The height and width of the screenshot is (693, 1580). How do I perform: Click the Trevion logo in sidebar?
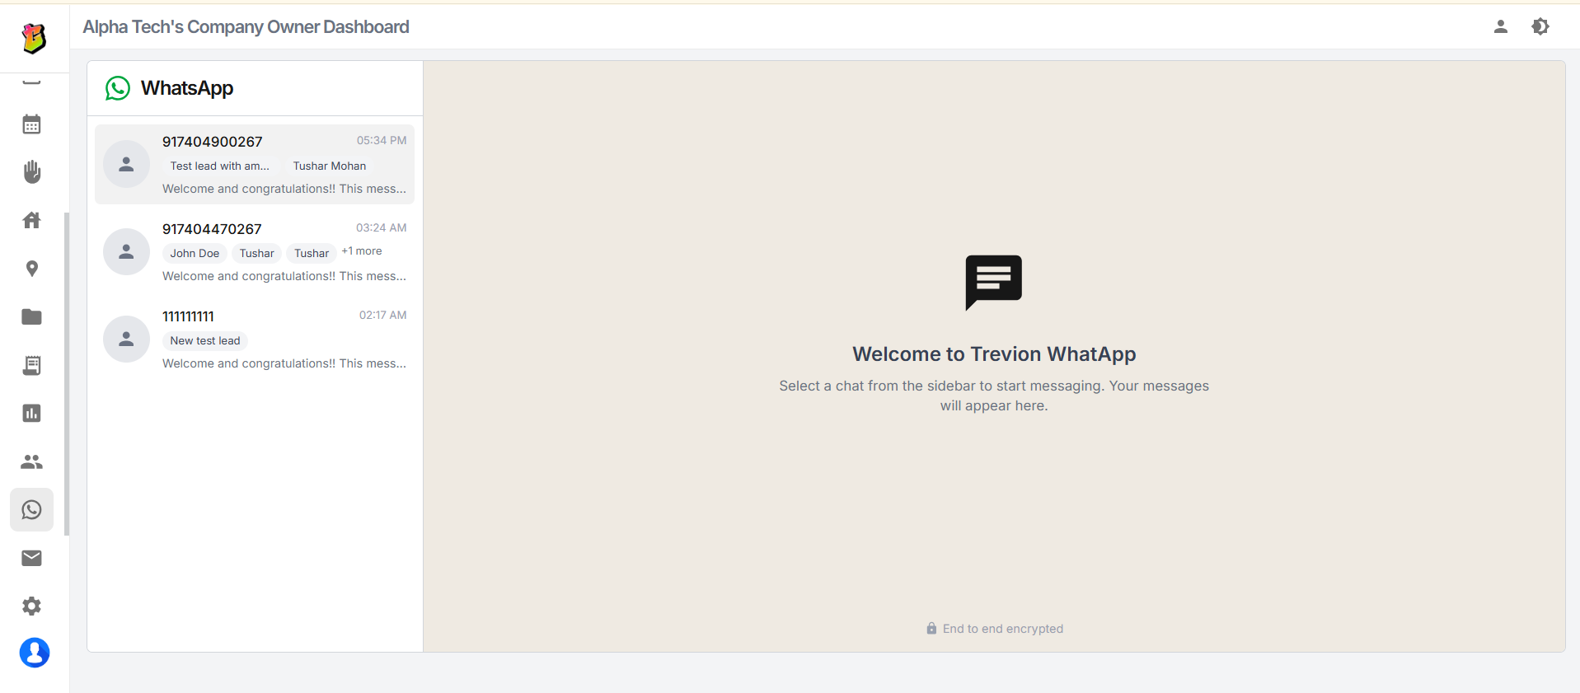coord(34,38)
